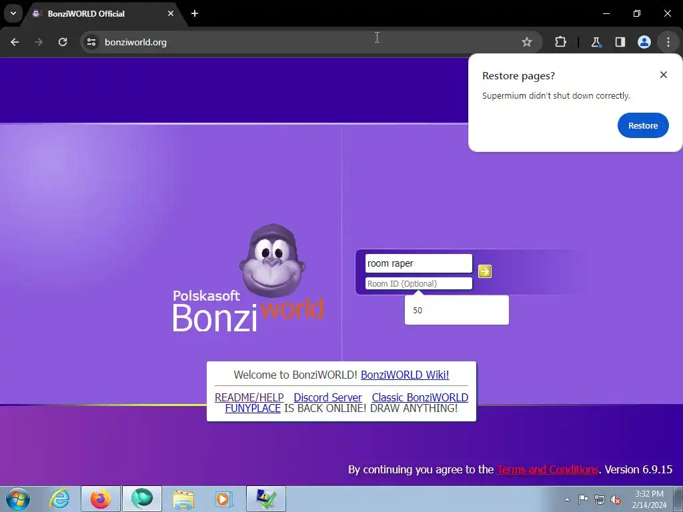Screen dimensions: 683x512
Task: Restore down the browser window
Action: (637, 13)
